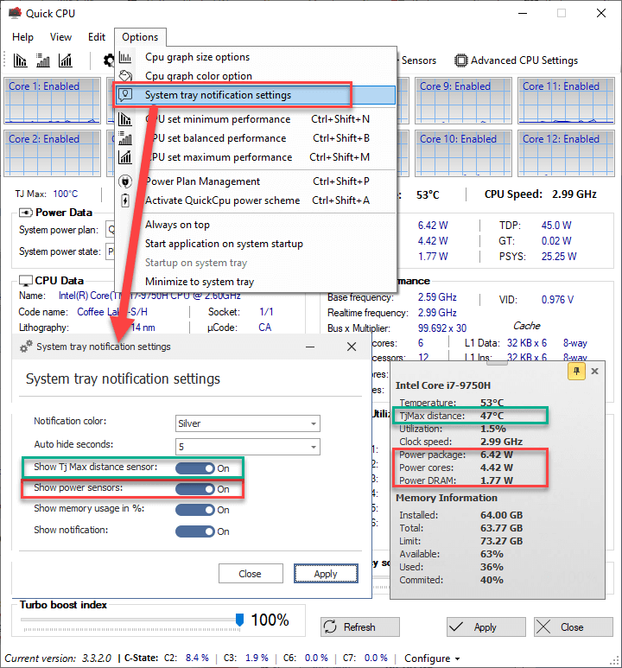Click the Cpu graph size options icon

(x=125, y=57)
